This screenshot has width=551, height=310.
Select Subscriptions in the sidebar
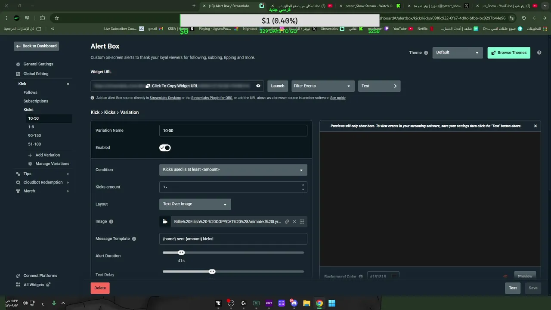(36, 101)
